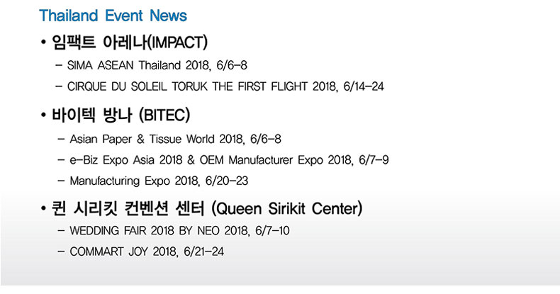The image size is (560, 294).
Task: Click the 6/7-9 date of OEM Manufacturer Expo
Action: (x=374, y=160)
